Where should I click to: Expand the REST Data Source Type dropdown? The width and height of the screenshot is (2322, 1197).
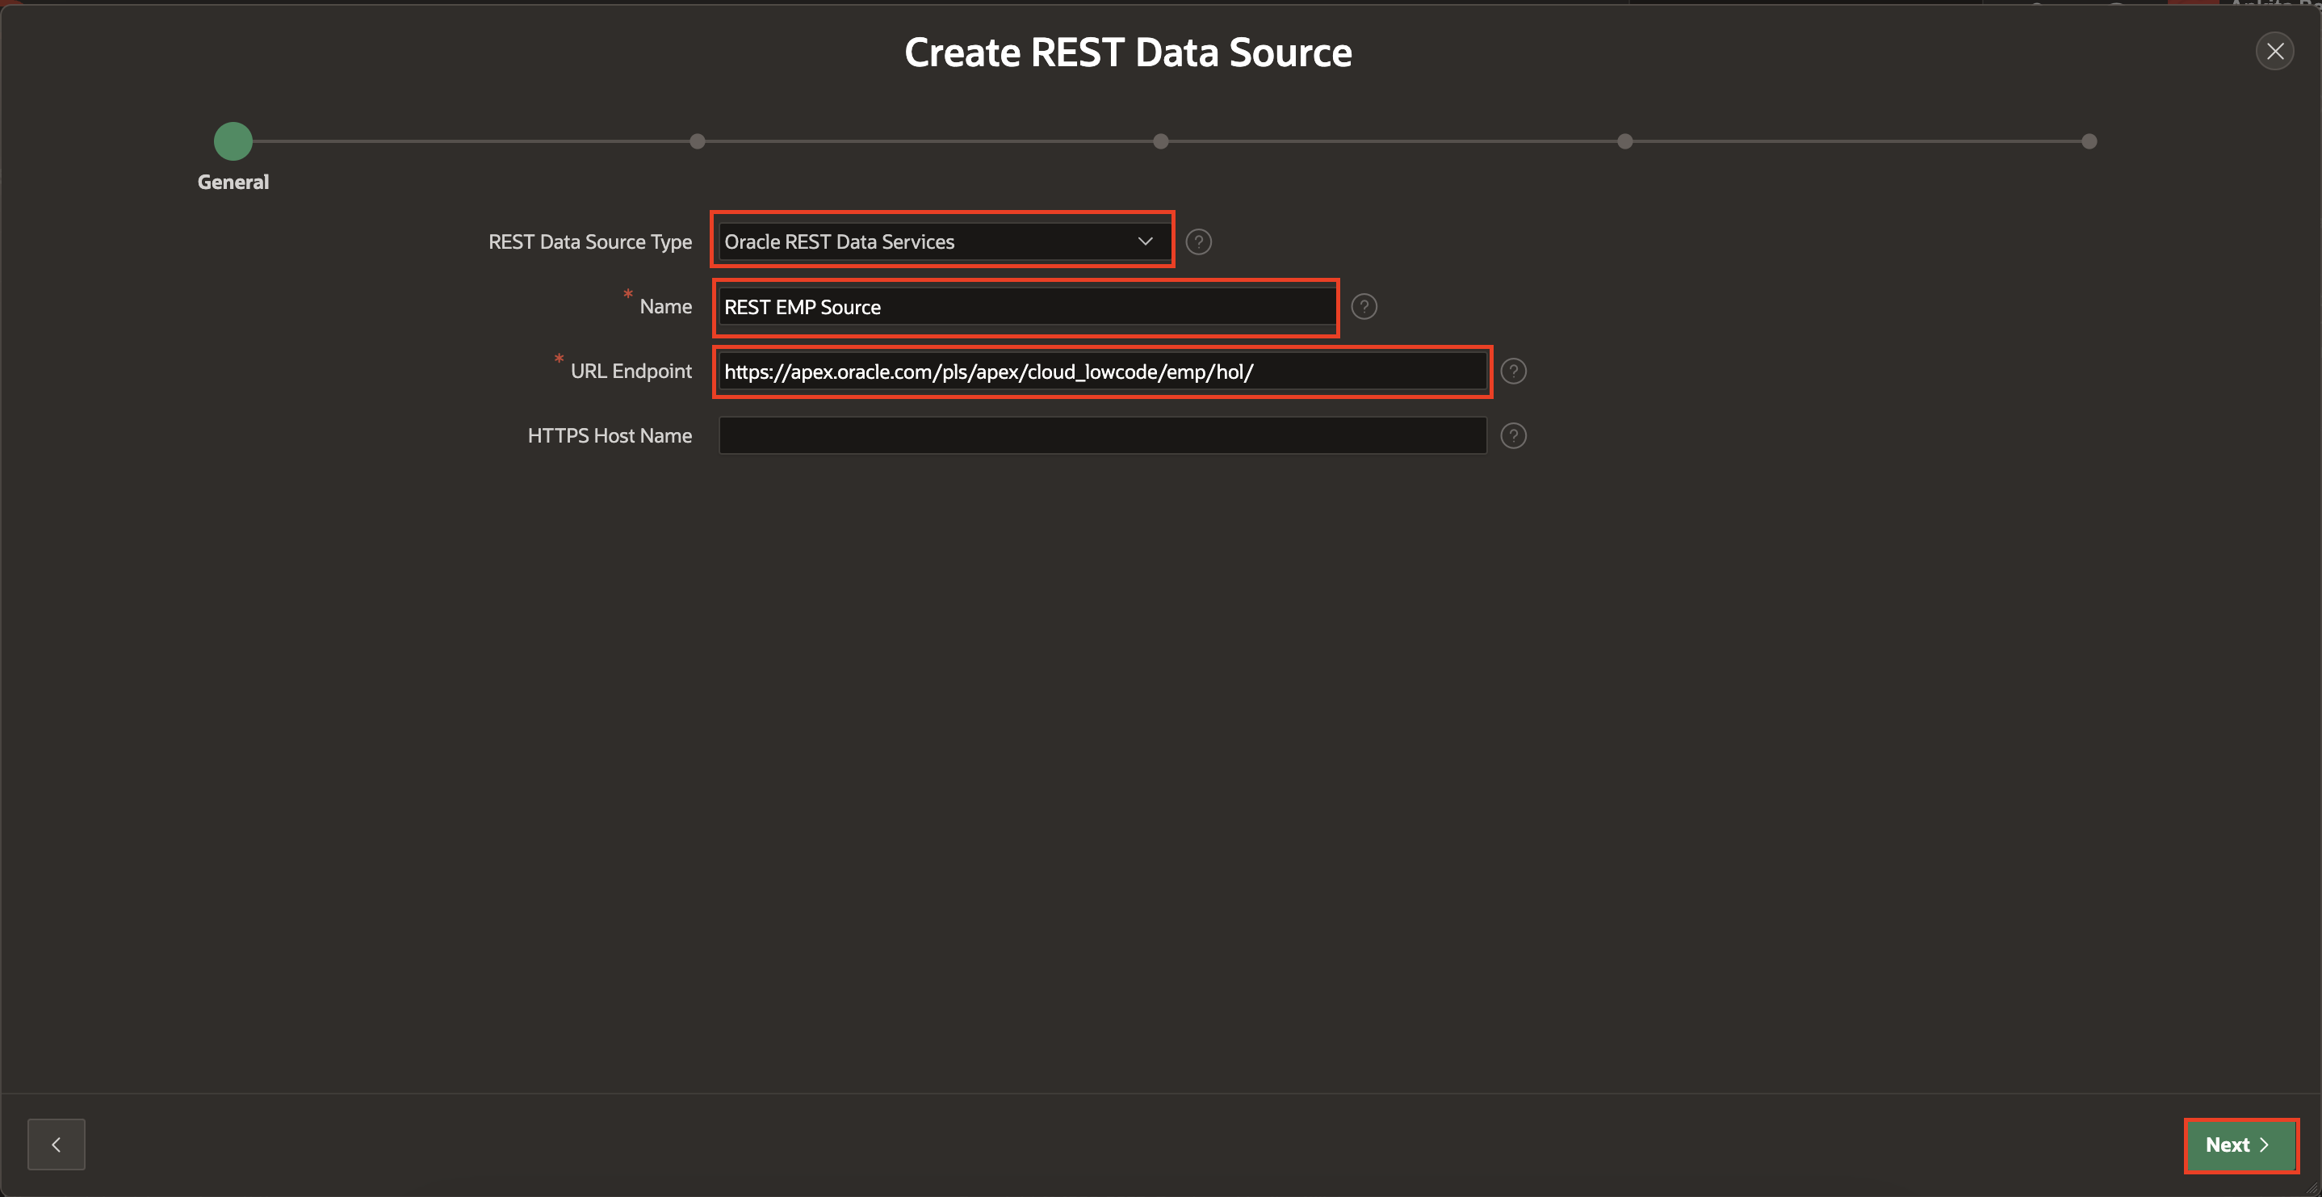tap(942, 241)
